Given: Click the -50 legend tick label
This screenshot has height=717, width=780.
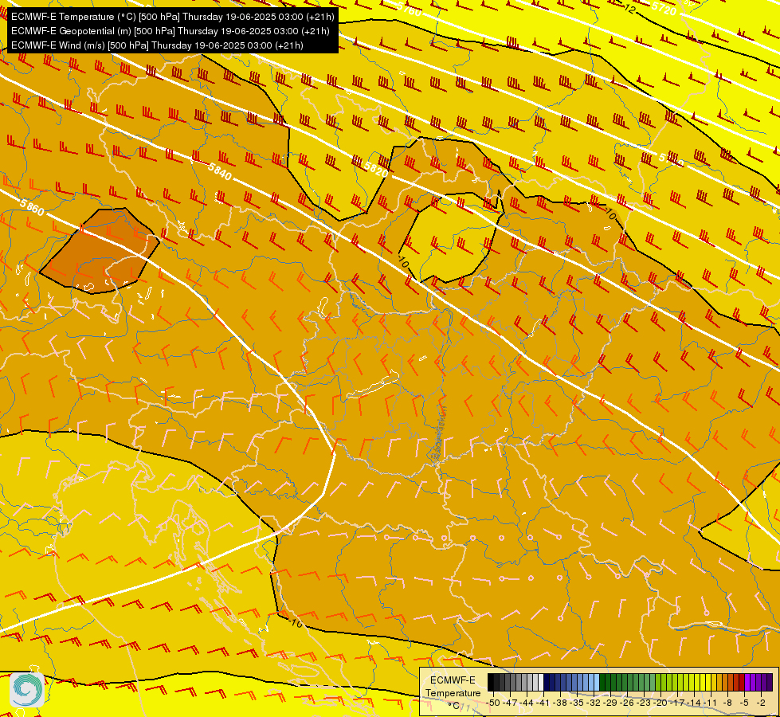Looking at the screenshot, I should [493, 703].
